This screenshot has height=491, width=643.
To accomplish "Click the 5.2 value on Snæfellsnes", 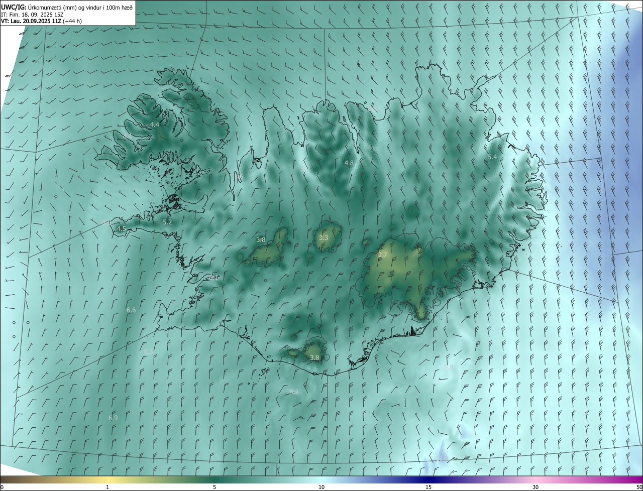I will tap(167, 222).
